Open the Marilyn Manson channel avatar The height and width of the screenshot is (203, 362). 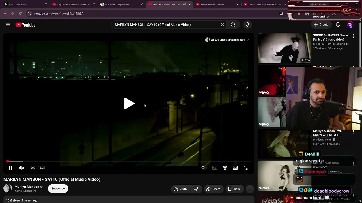[x=8, y=188]
